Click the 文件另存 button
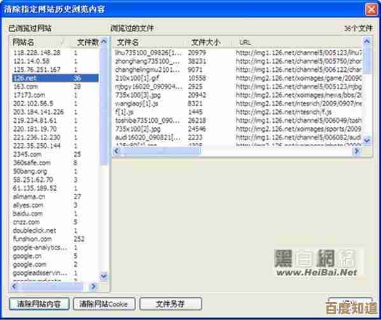This screenshot has width=381, height=320. pos(170,303)
